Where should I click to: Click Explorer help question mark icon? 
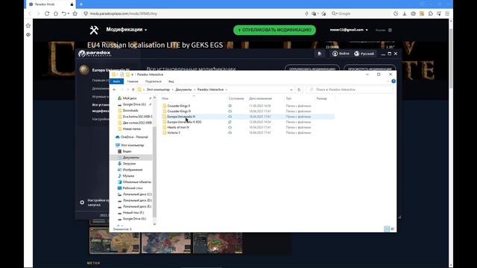(x=394, y=81)
